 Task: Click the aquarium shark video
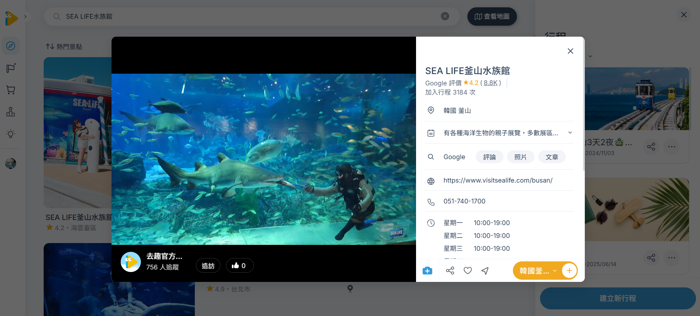click(264, 159)
